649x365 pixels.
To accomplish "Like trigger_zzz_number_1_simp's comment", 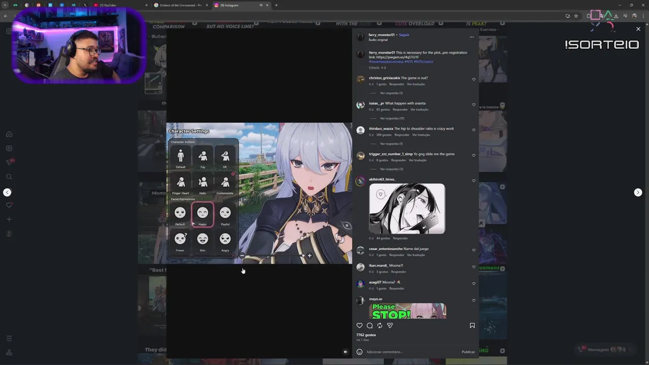I will pyautogui.click(x=474, y=155).
